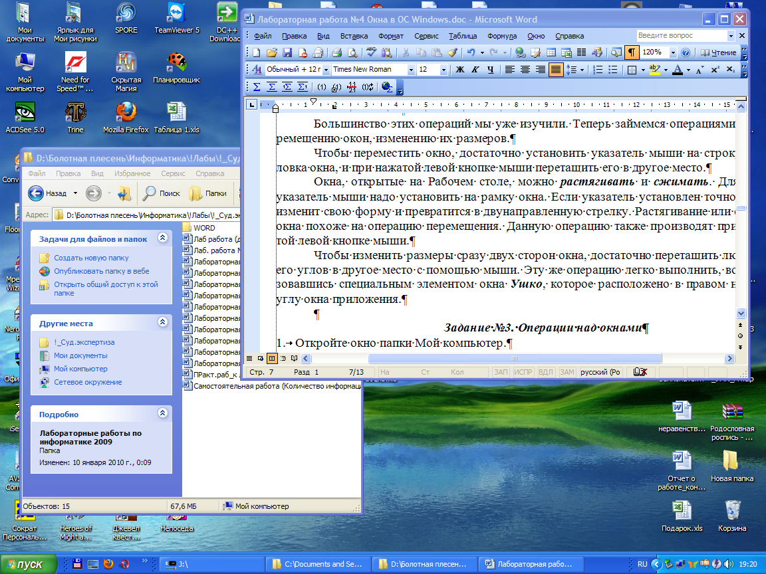The height and width of the screenshot is (574, 766).
Task: Apply yellow highlight color
Action: (x=655, y=70)
